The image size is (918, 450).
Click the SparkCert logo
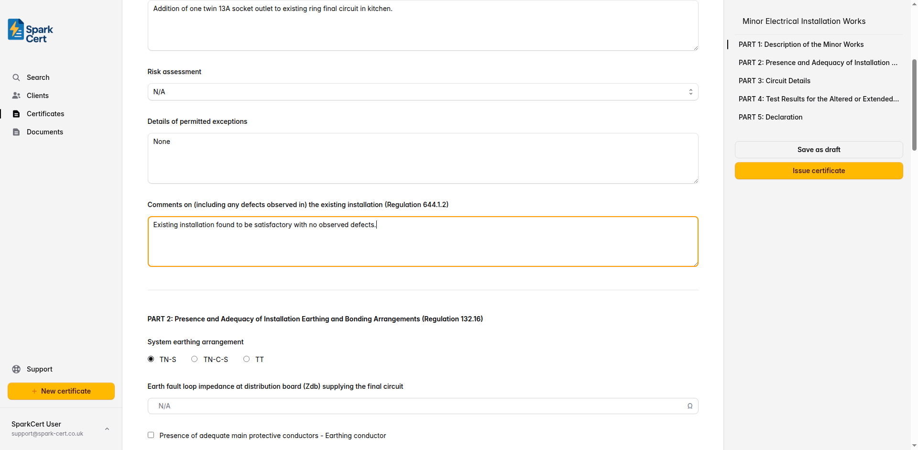pyautogui.click(x=29, y=30)
